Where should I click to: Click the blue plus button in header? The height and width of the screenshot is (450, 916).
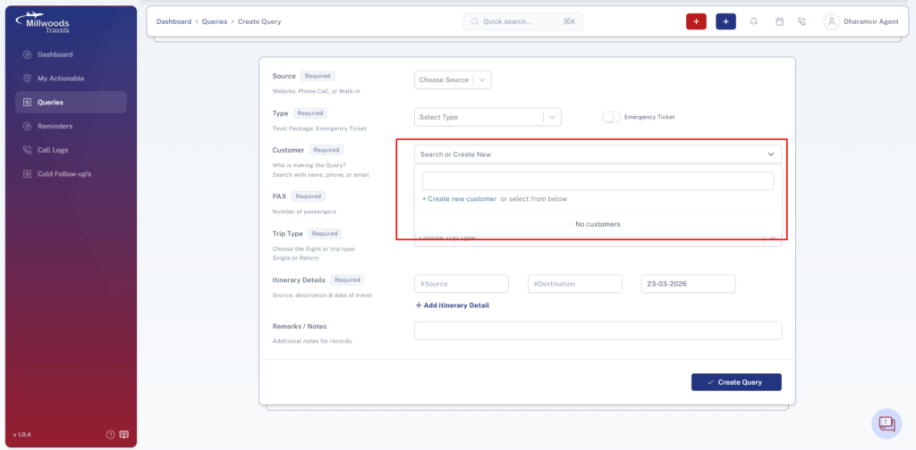pos(725,21)
